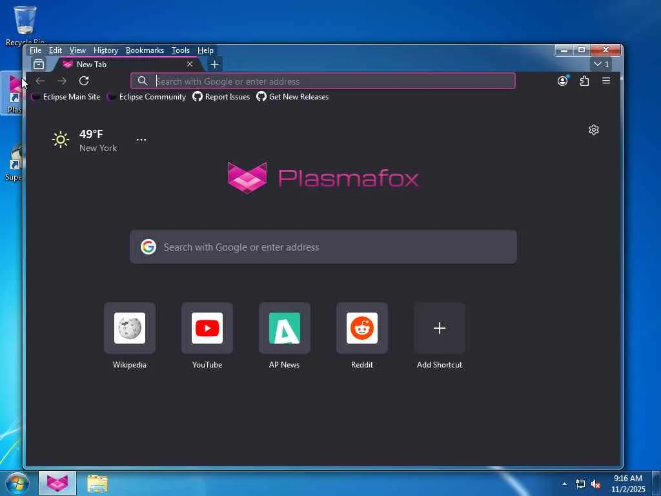Screen dimensions: 661x496
Task: Show hidden system tray icons
Action: coord(564,484)
